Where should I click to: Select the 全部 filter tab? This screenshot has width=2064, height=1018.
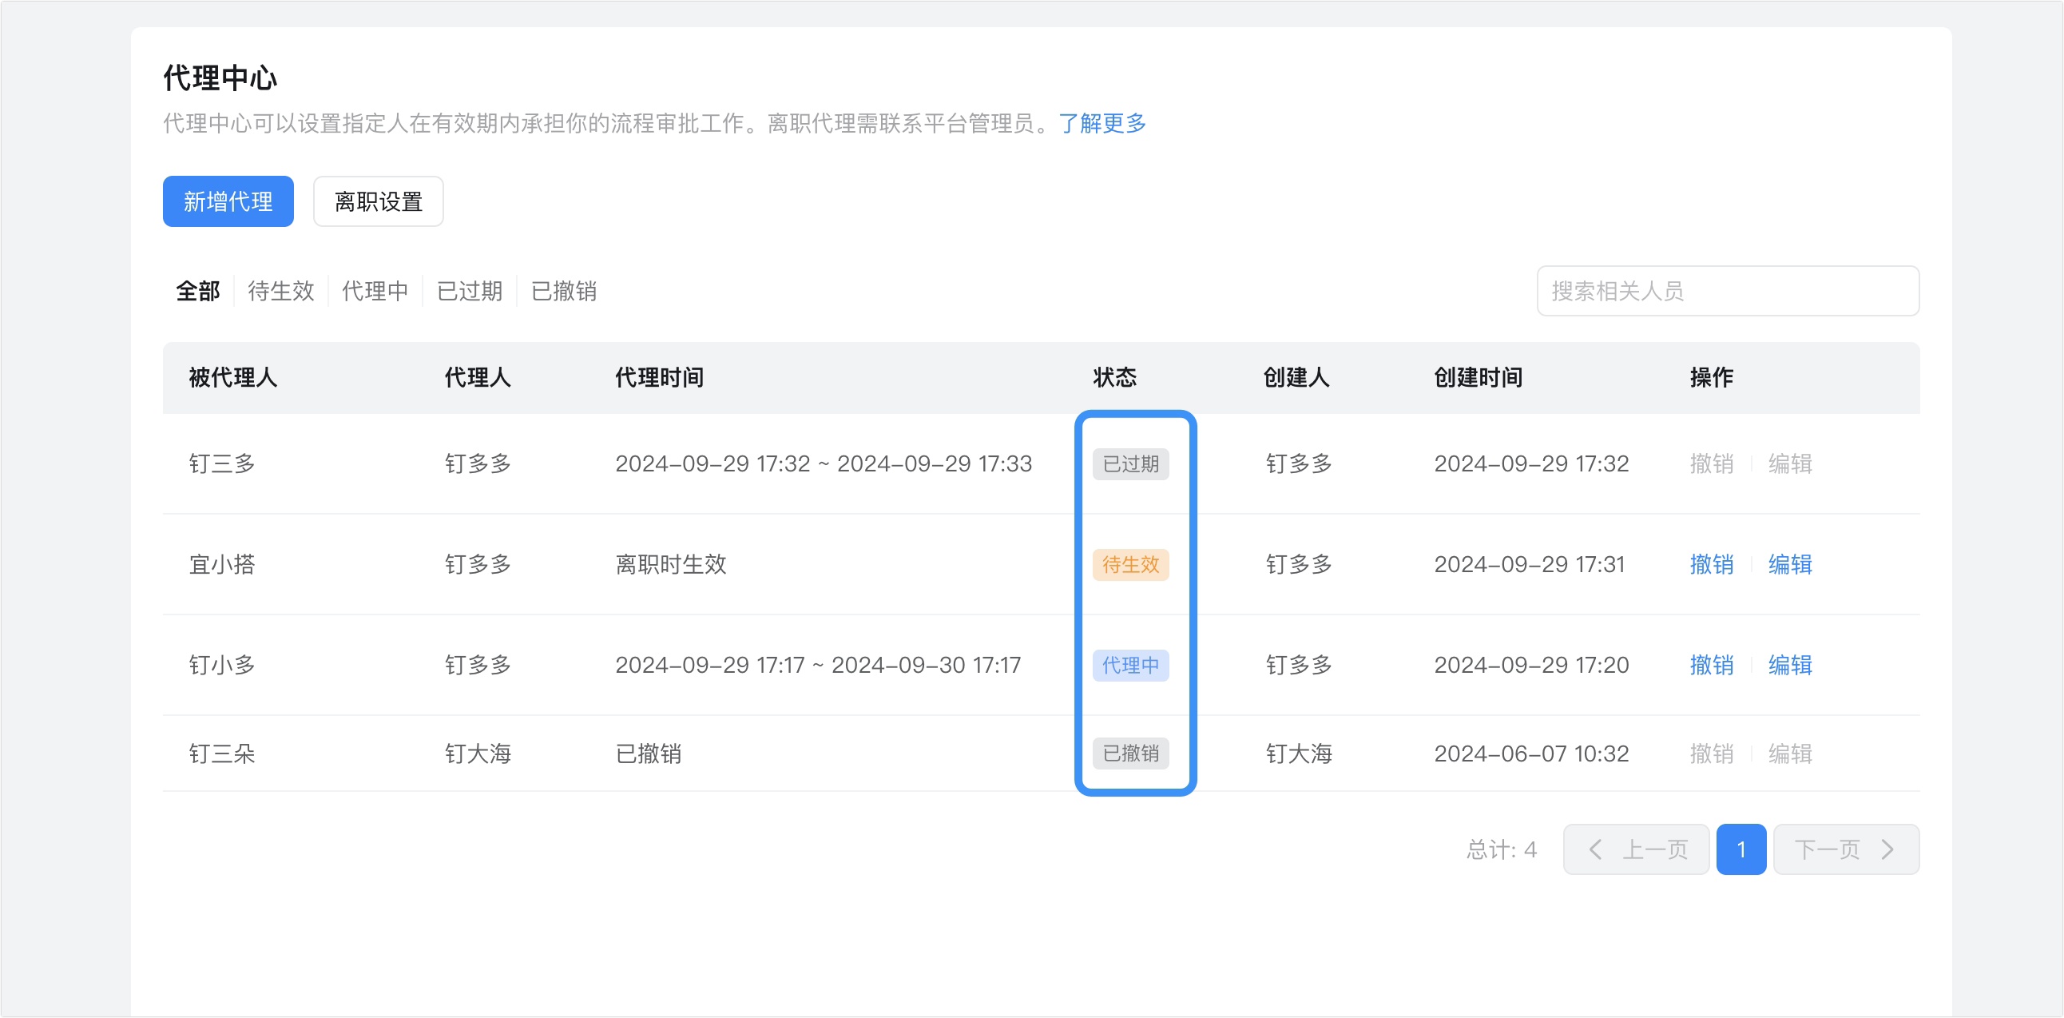pyautogui.click(x=198, y=291)
